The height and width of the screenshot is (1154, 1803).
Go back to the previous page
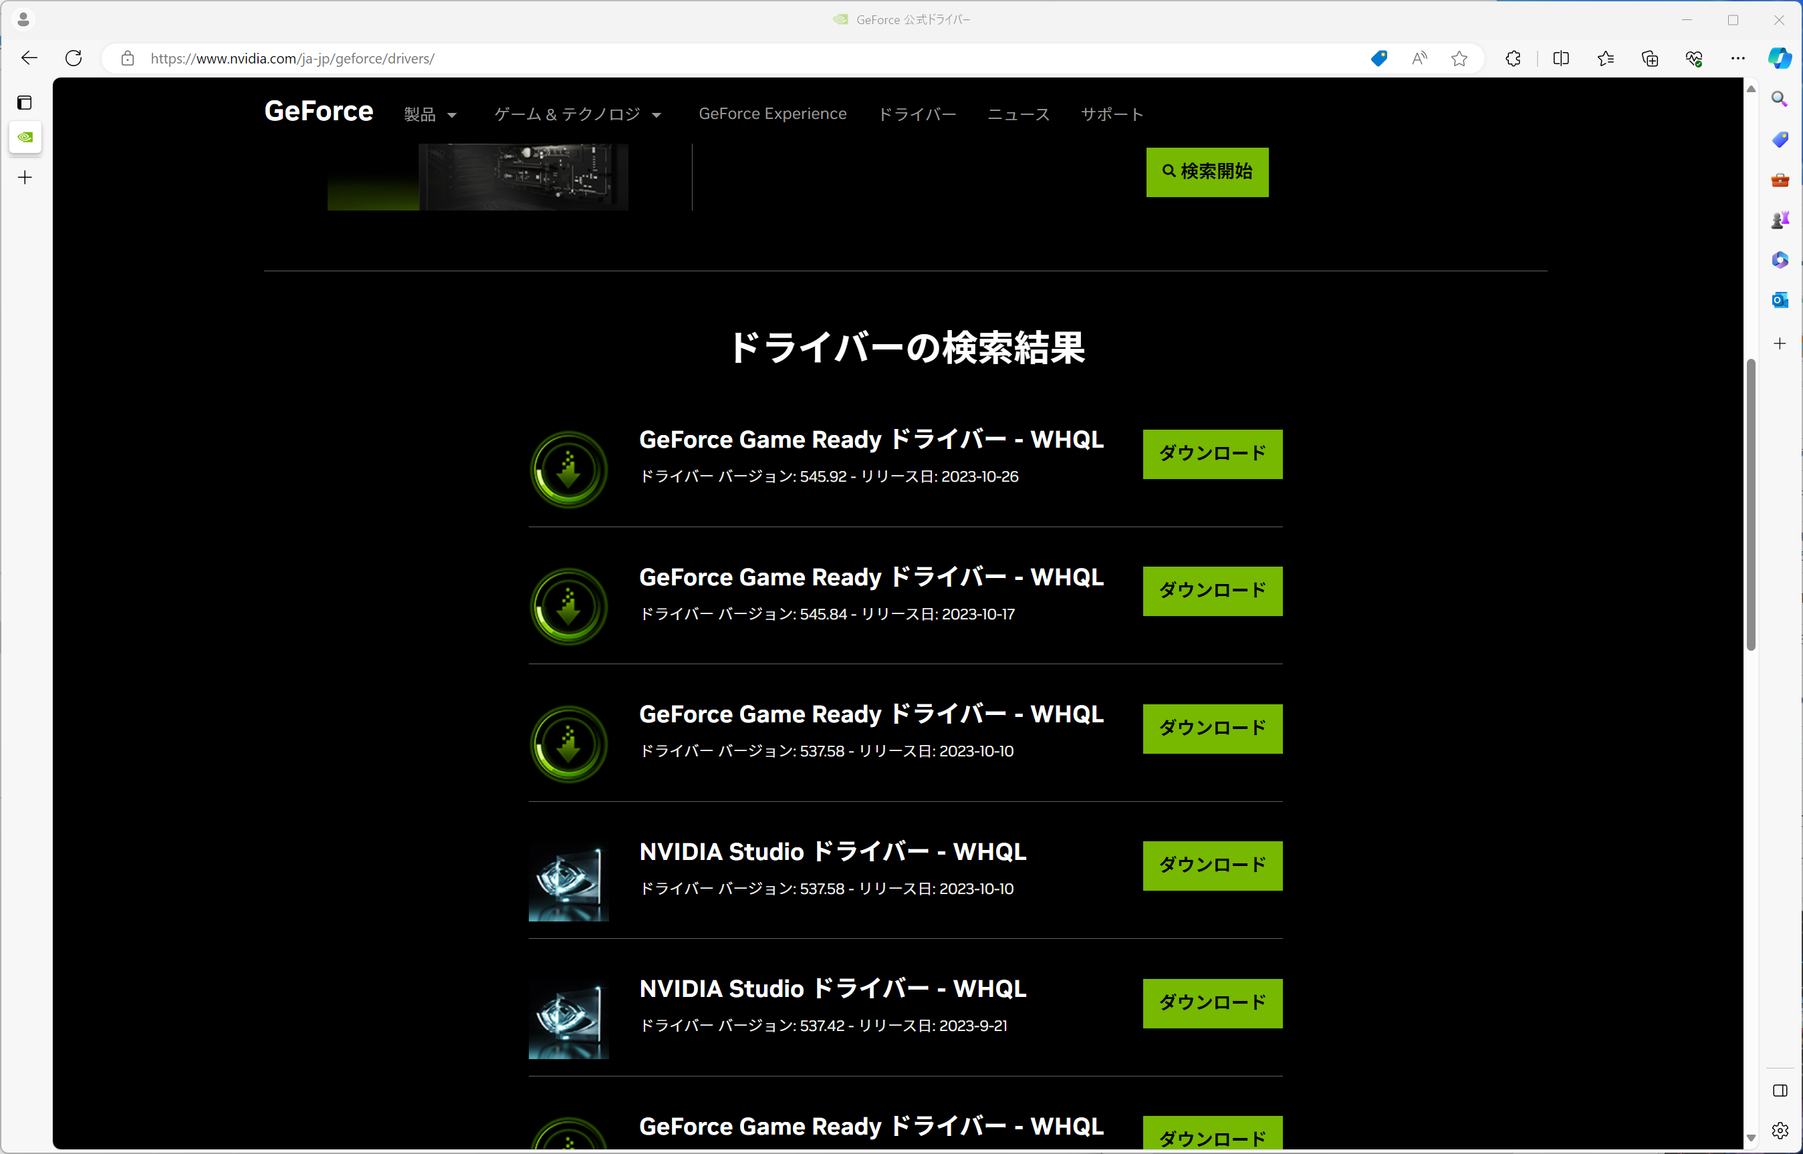tap(29, 58)
